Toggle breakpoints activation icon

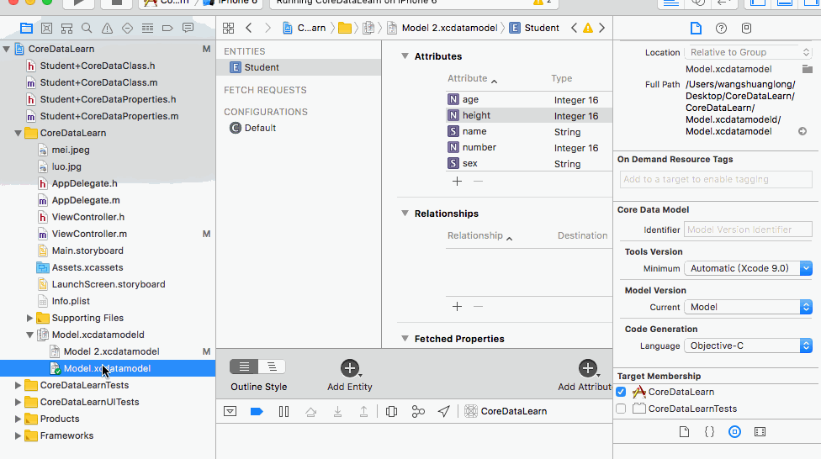point(257,411)
